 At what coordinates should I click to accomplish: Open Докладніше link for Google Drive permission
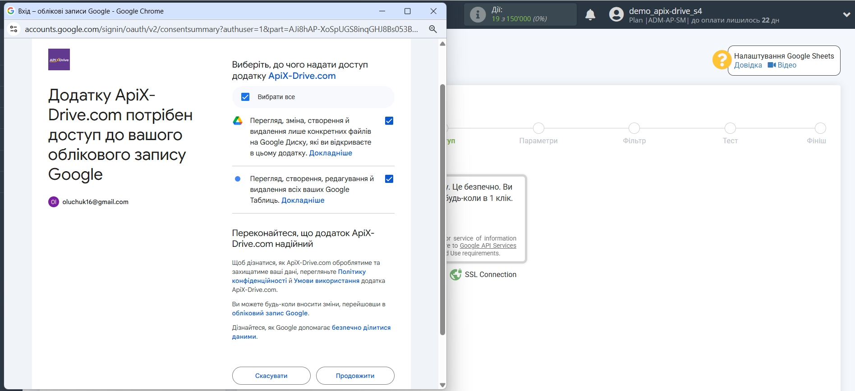[x=331, y=153]
